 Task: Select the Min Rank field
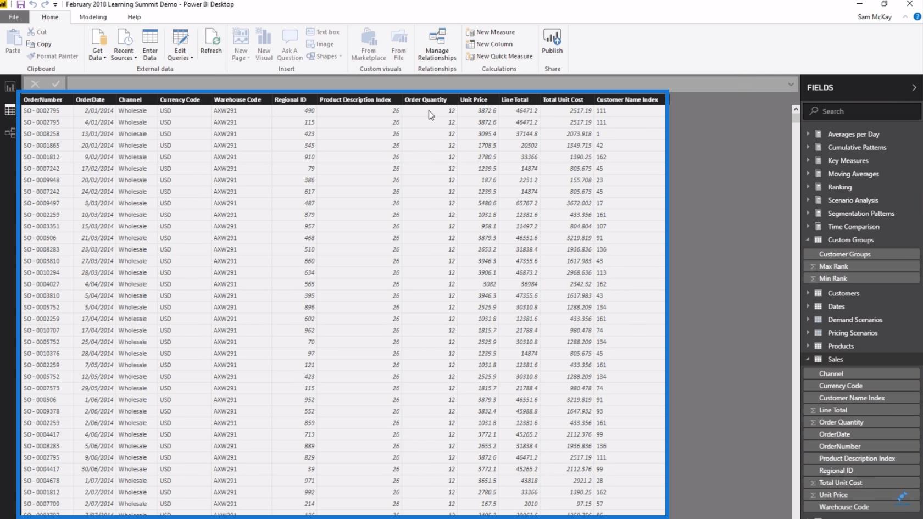pos(861,278)
